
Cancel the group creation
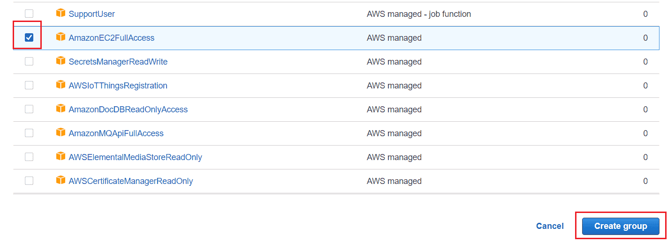[x=550, y=226]
